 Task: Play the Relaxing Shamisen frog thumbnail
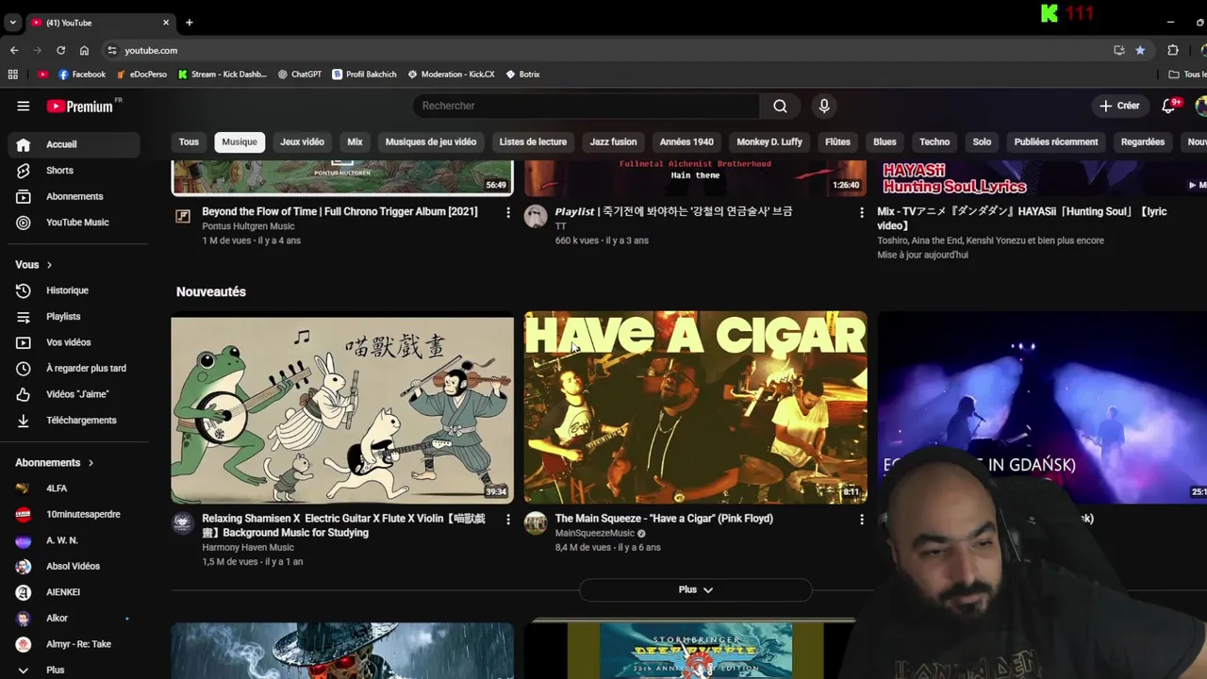(342, 407)
